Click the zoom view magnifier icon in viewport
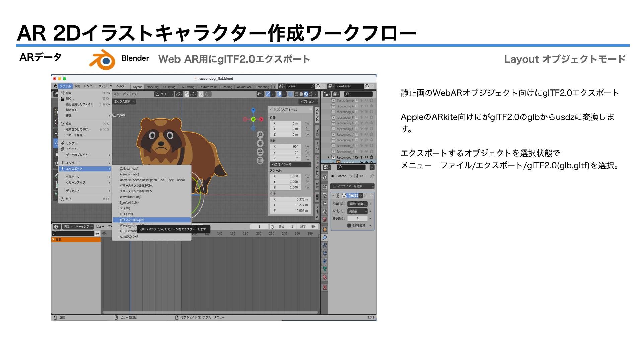Image resolution: width=643 pixels, height=362 pixels. click(x=260, y=135)
